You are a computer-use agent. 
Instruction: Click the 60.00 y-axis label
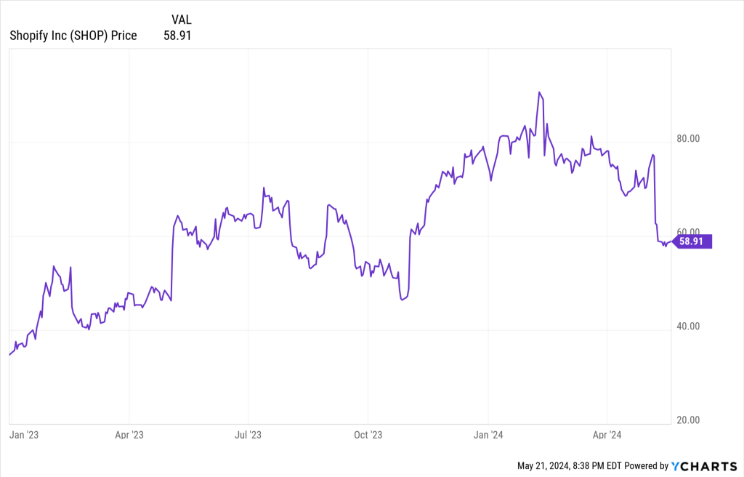point(689,232)
